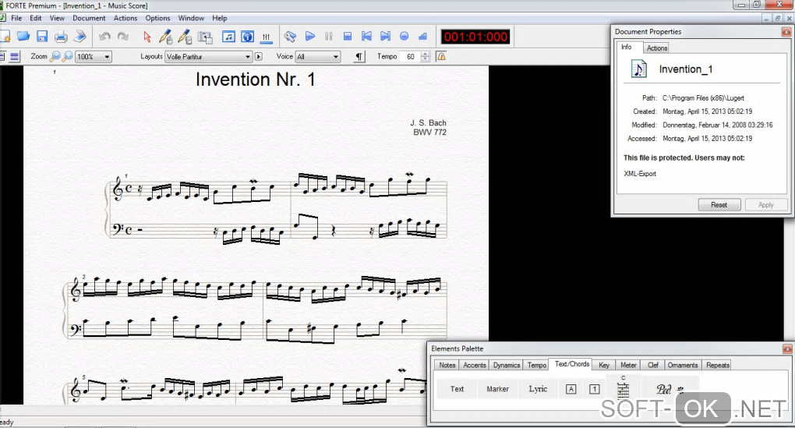Viewport: 795px width, 428px height.
Task: Select the Ped. pedal marking element
Action: [665, 389]
